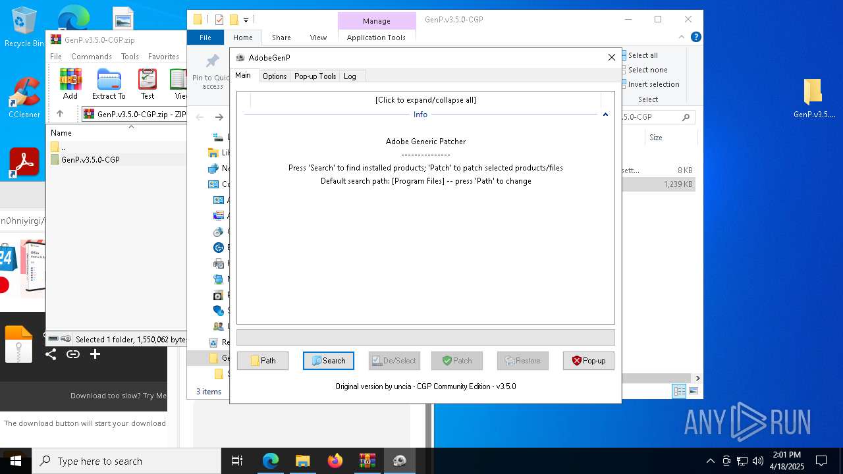Click the greyed-out Restore button
The width and height of the screenshot is (843, 474).
pos(523,361)
